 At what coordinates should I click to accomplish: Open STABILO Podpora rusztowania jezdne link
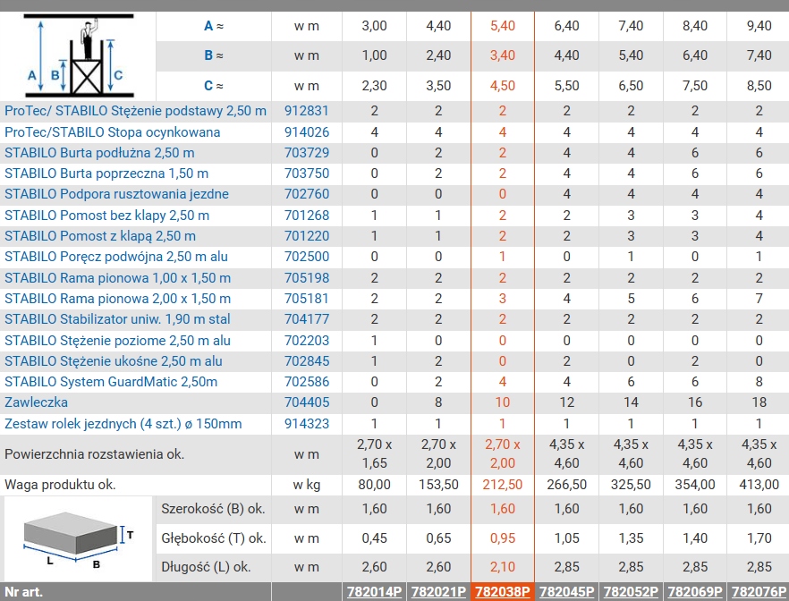[x=116, y=194]
